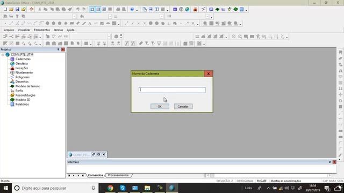Viewport: 344px width, 193px height.
Task: Click the cascade windows toolbar icon
Action: click(145, 9)
